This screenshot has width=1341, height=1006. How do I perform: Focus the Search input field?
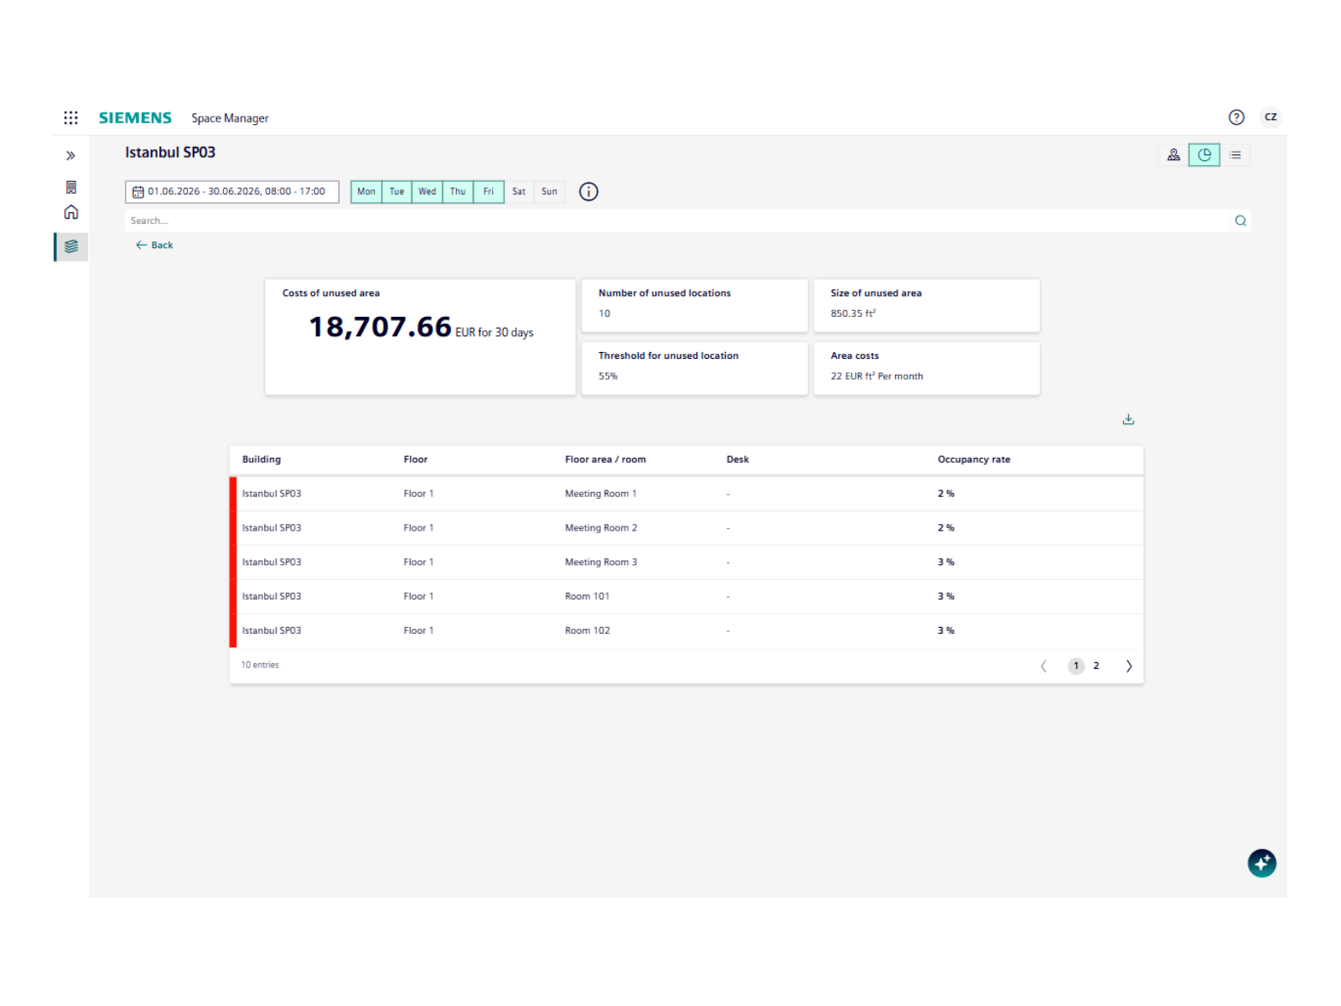[677, 220]
